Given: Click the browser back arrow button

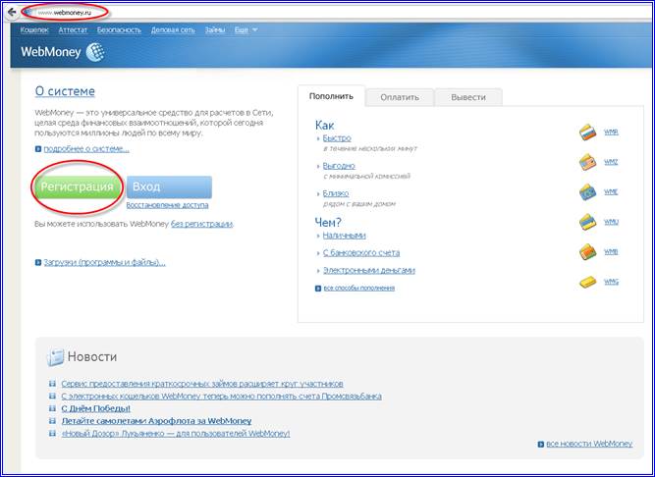Looking at the screenshot, I should tap(11, 12).
